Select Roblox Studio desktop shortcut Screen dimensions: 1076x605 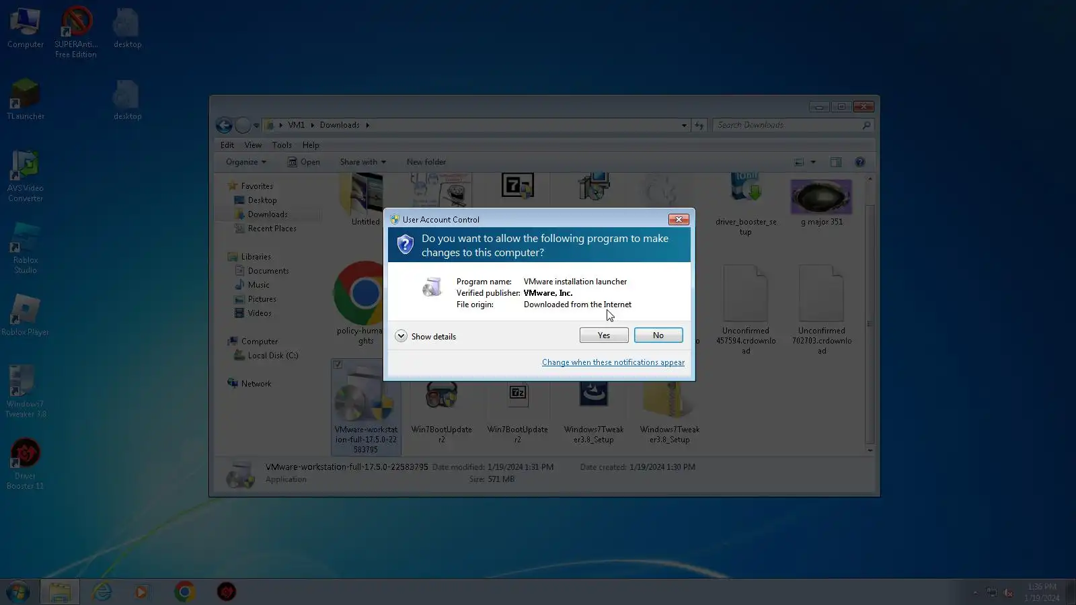pos(26,248)
